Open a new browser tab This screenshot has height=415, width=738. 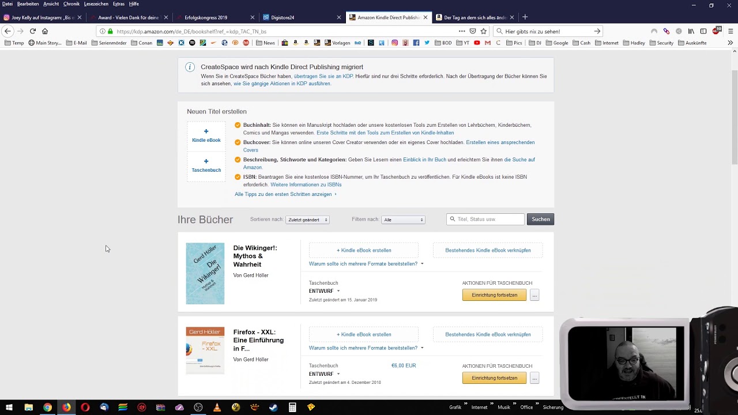[525, 17]
